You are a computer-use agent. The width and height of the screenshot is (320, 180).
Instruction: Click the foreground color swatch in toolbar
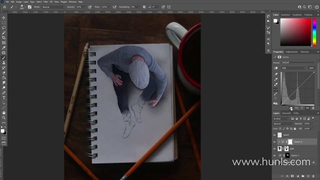coord(2,131)
